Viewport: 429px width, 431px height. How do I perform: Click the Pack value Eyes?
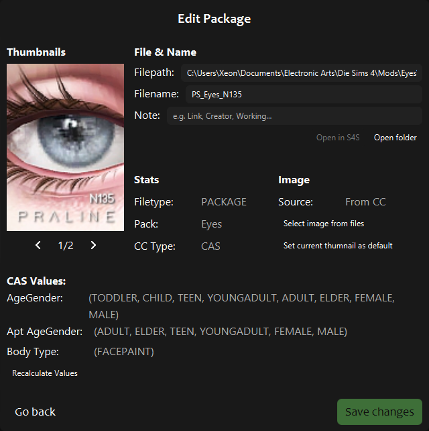tap(211, 224)
